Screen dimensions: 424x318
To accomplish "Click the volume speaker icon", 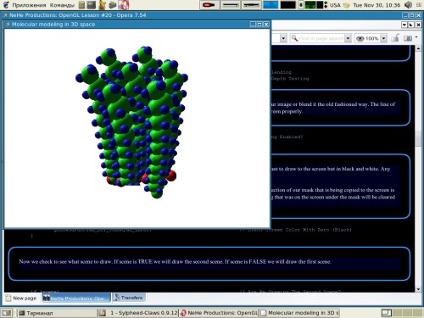I will [x=409, y=5].
